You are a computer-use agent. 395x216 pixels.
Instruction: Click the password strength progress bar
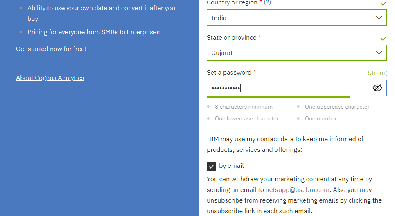pyautogui.click(x=278, y=97)
